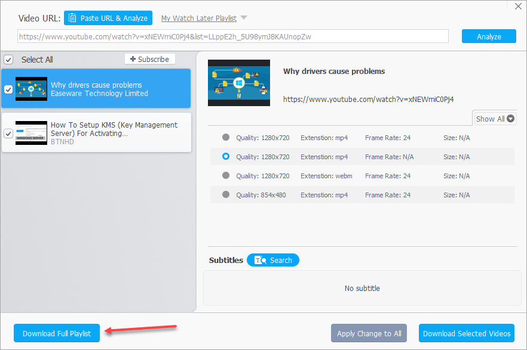Click the clipboard icon on Paste URL button

point(72,18)
